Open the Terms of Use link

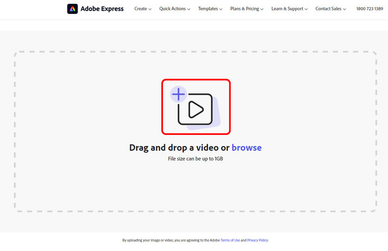coord(230,240)
